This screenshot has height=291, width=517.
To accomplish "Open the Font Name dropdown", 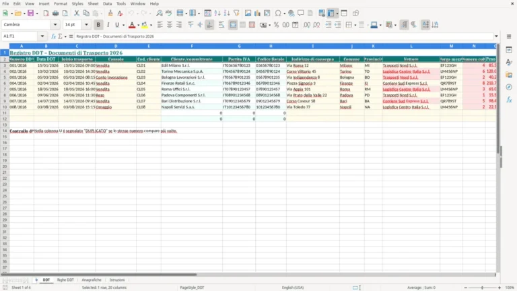I will pyautogui.click(x=55, y=25).
